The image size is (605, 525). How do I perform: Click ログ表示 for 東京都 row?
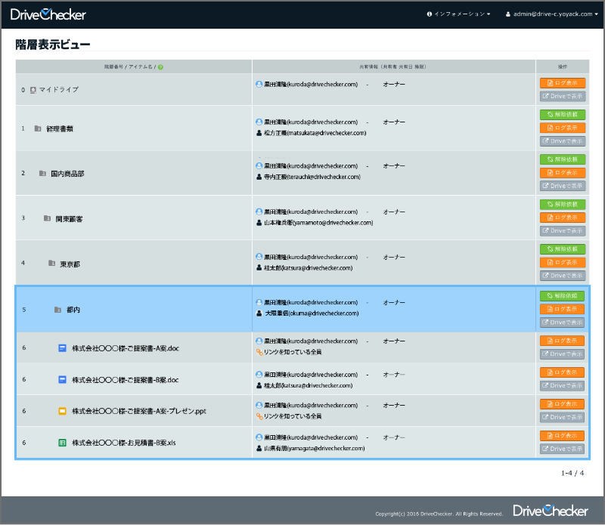pyautogui.click(x=563, y=263)
